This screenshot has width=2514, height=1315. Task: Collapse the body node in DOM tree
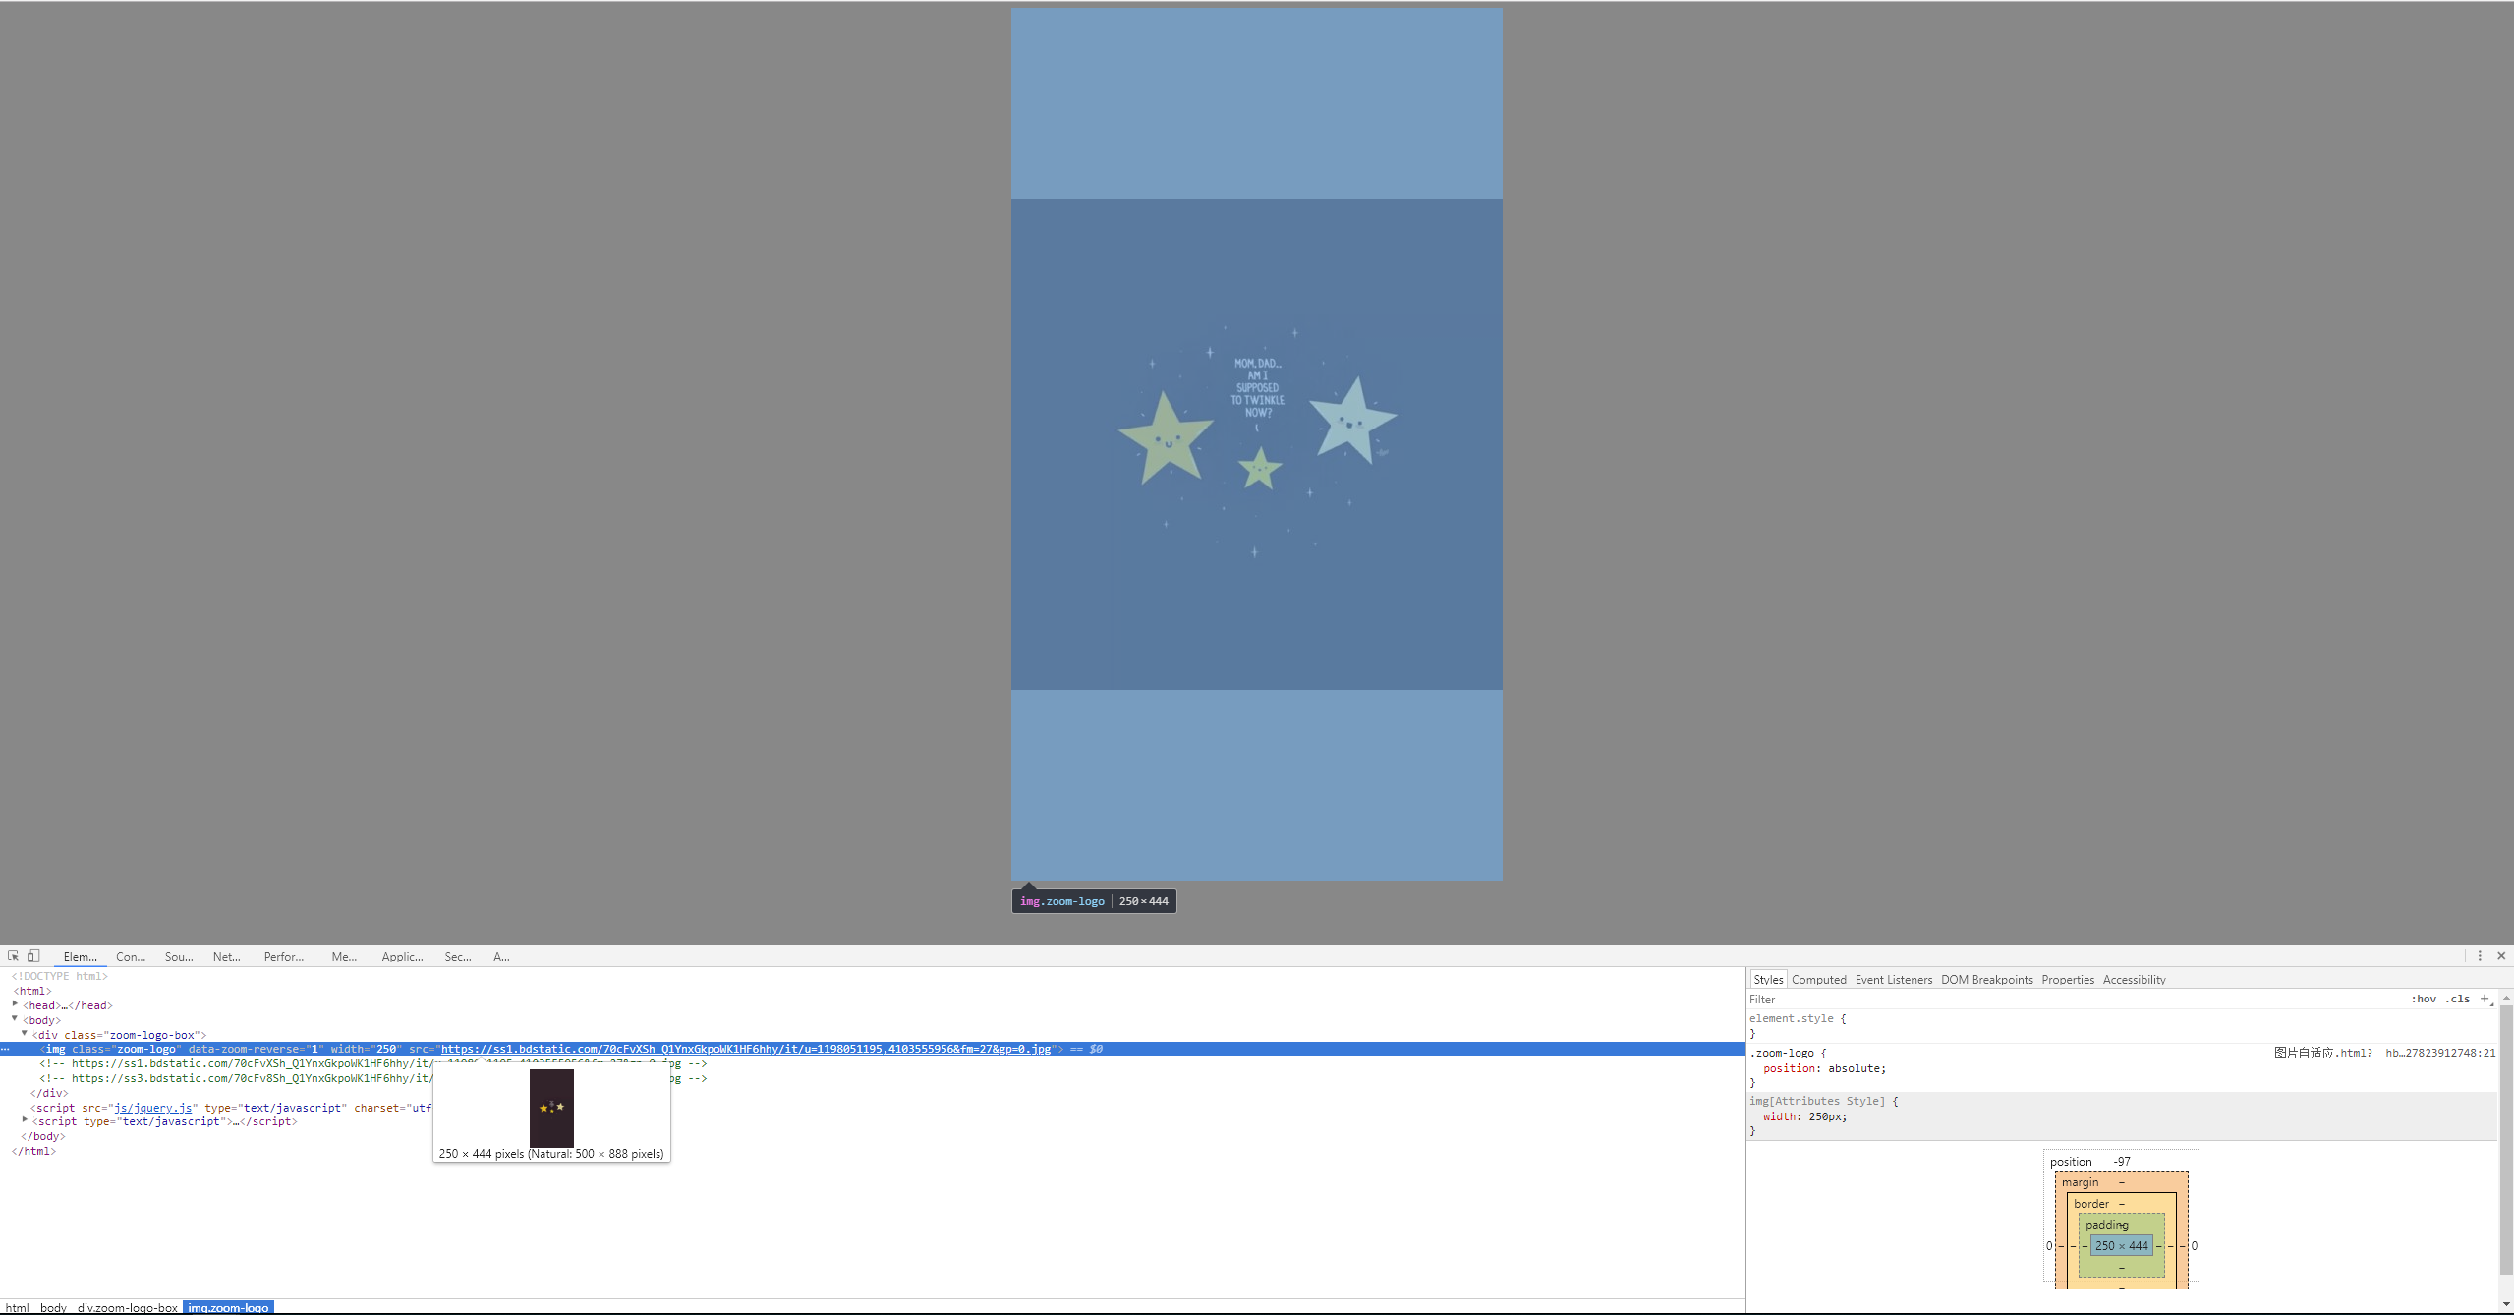coord(15,1019)
